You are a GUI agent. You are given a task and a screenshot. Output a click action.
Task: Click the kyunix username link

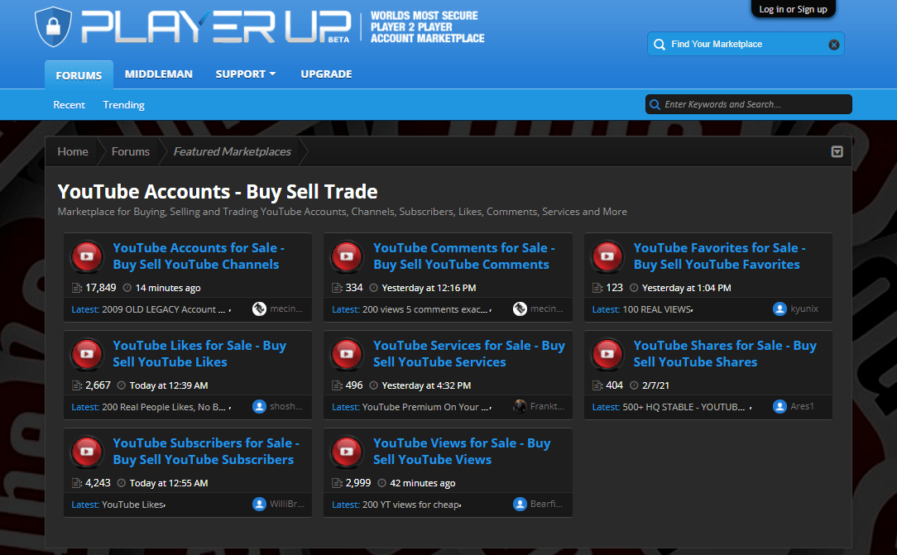[804, 309]
